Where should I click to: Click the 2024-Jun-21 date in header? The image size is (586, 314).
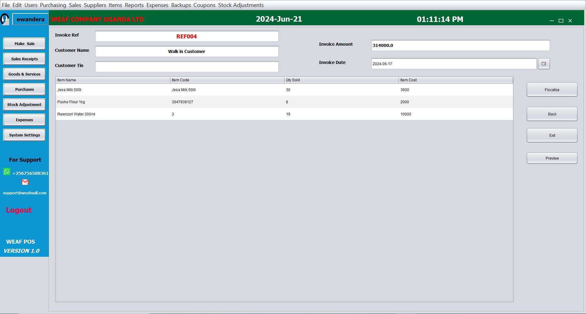pyautogui.click(x=279, y=19)
